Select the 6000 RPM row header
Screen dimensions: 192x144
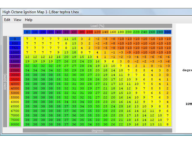point(15,102)
